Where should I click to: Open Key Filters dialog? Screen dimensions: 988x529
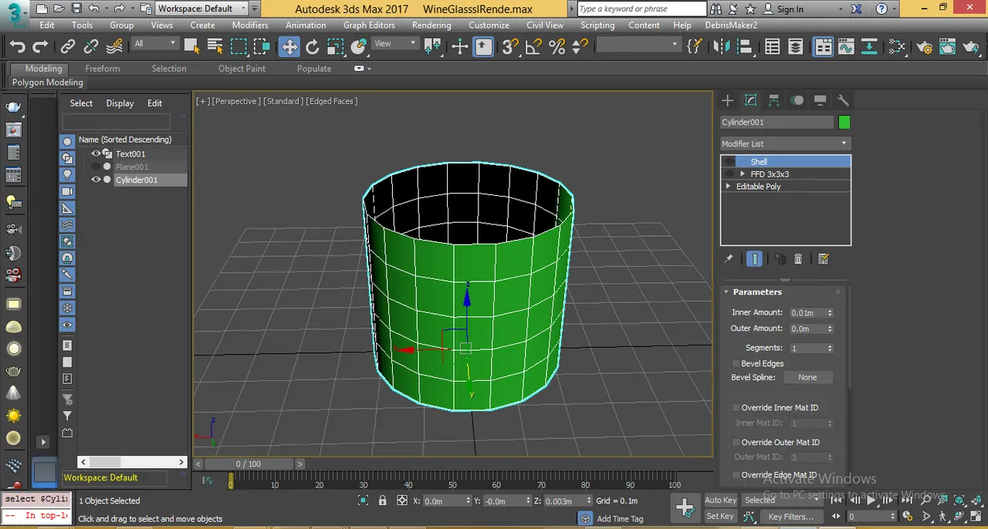[791, 517]
